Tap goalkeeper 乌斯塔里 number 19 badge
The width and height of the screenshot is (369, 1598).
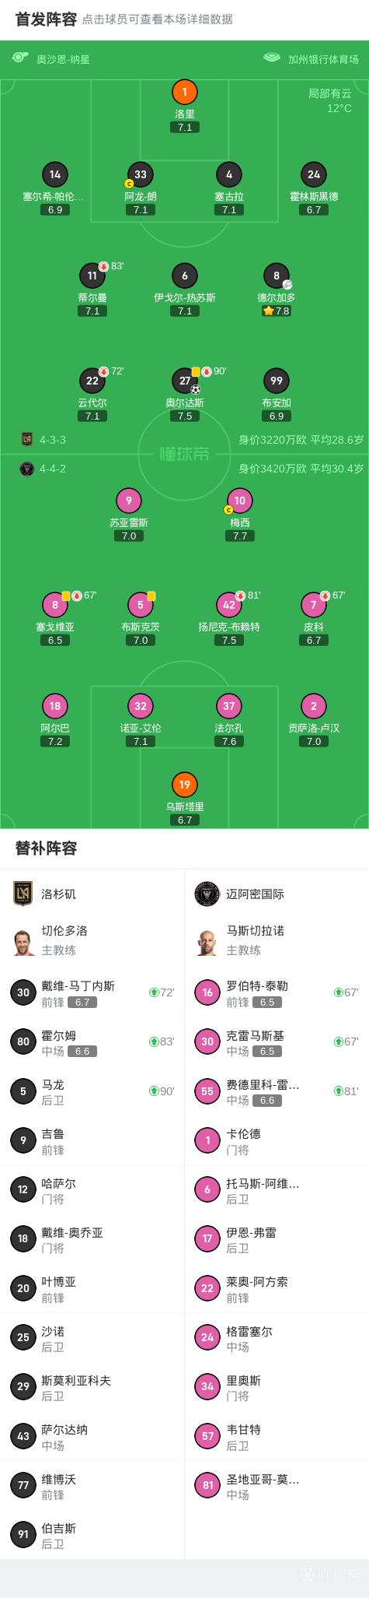click(x=184, y=785)
